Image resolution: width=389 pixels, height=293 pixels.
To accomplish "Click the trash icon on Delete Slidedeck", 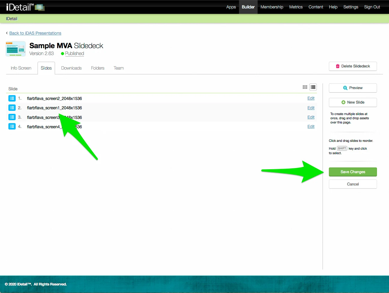I will 338,66.
